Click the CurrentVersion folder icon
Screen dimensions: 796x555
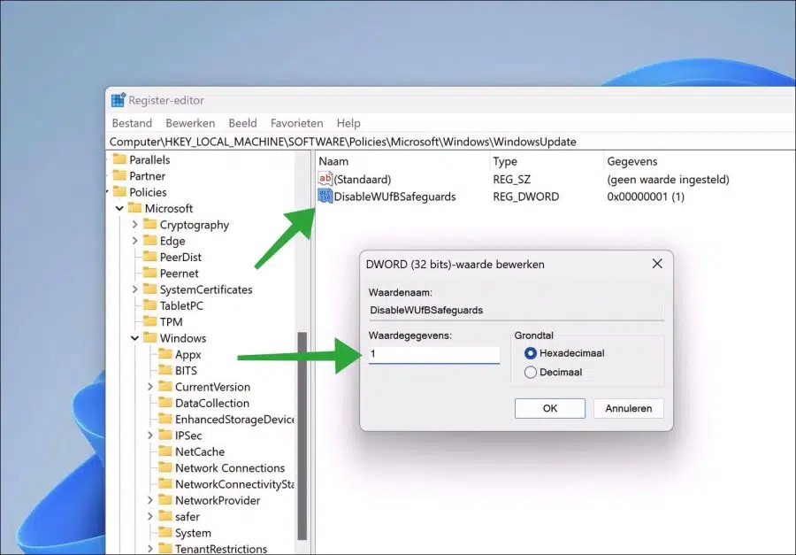click(165, 387)
